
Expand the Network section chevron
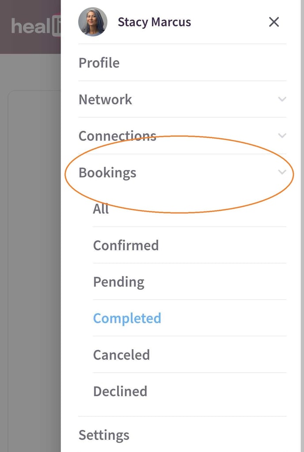point(282,99)
